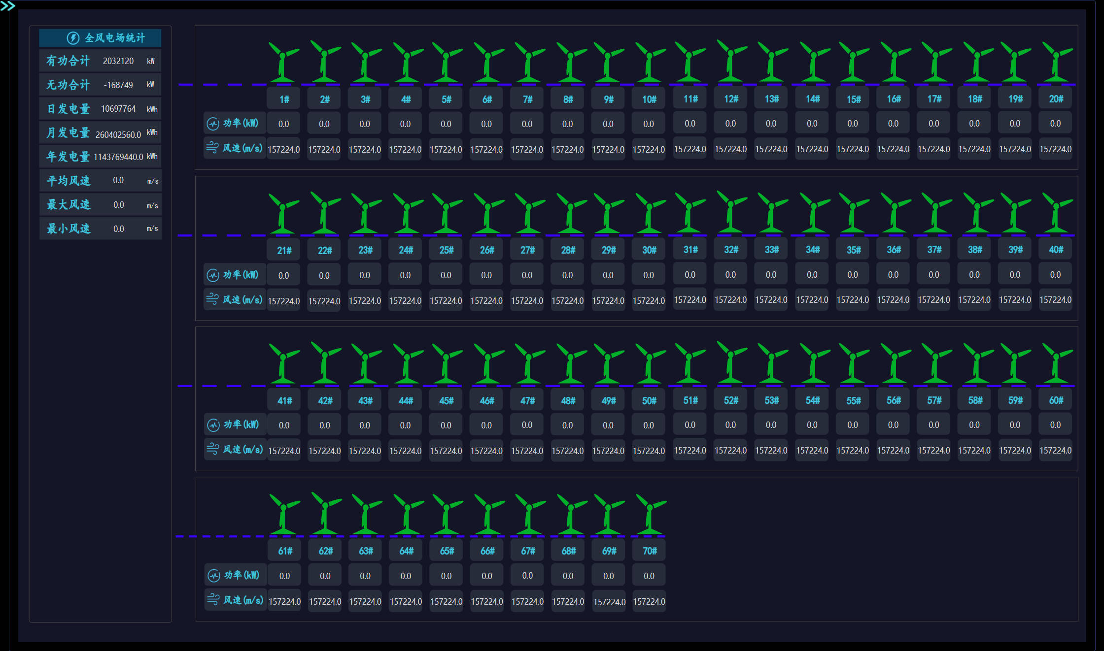Select turbine label 60#
The height and width of the screenshot is (651, 1104).
point(1056,400)
